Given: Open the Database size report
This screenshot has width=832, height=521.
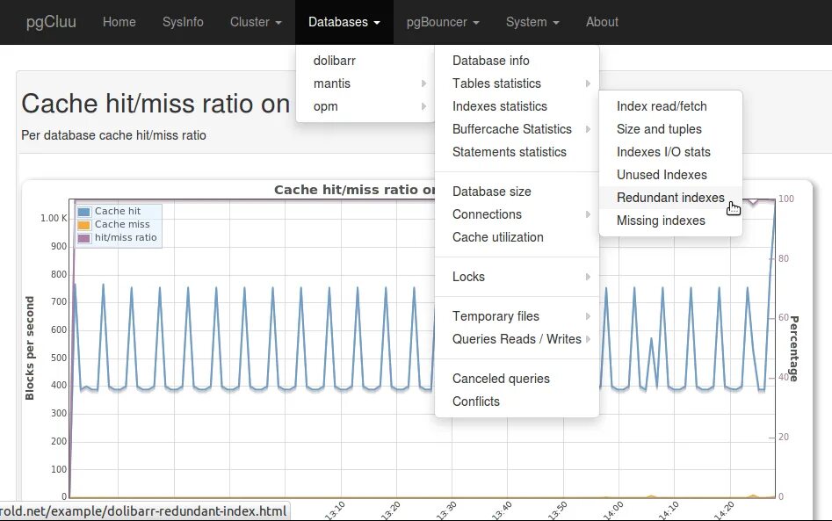Looking at the screenshot, I should [x=517, y=192].
